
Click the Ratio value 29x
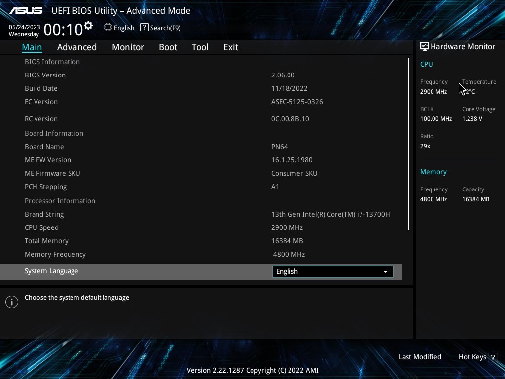[425, 146]
